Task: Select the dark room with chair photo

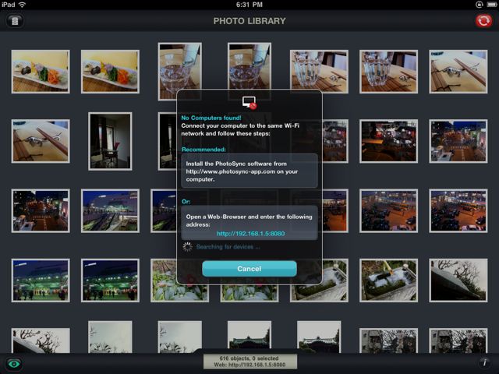Action: [x=110, y=141]
